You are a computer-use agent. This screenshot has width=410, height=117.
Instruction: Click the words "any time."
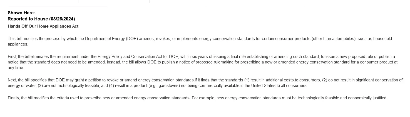tap(16, 68)
